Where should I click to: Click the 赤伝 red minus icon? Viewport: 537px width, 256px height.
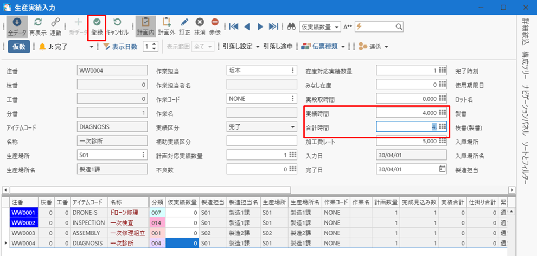pyautogui.click(x=215, y=26)
